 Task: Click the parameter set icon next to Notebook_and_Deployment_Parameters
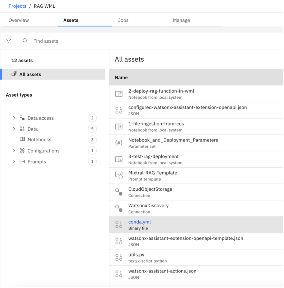118,143
